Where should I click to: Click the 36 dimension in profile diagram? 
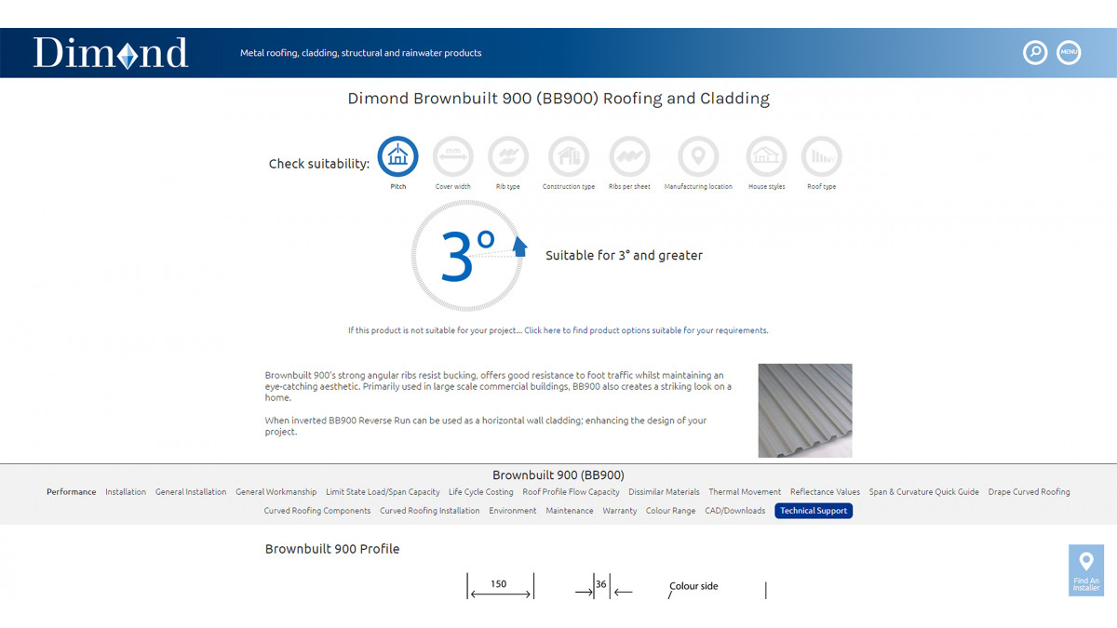tap(601, 584)
